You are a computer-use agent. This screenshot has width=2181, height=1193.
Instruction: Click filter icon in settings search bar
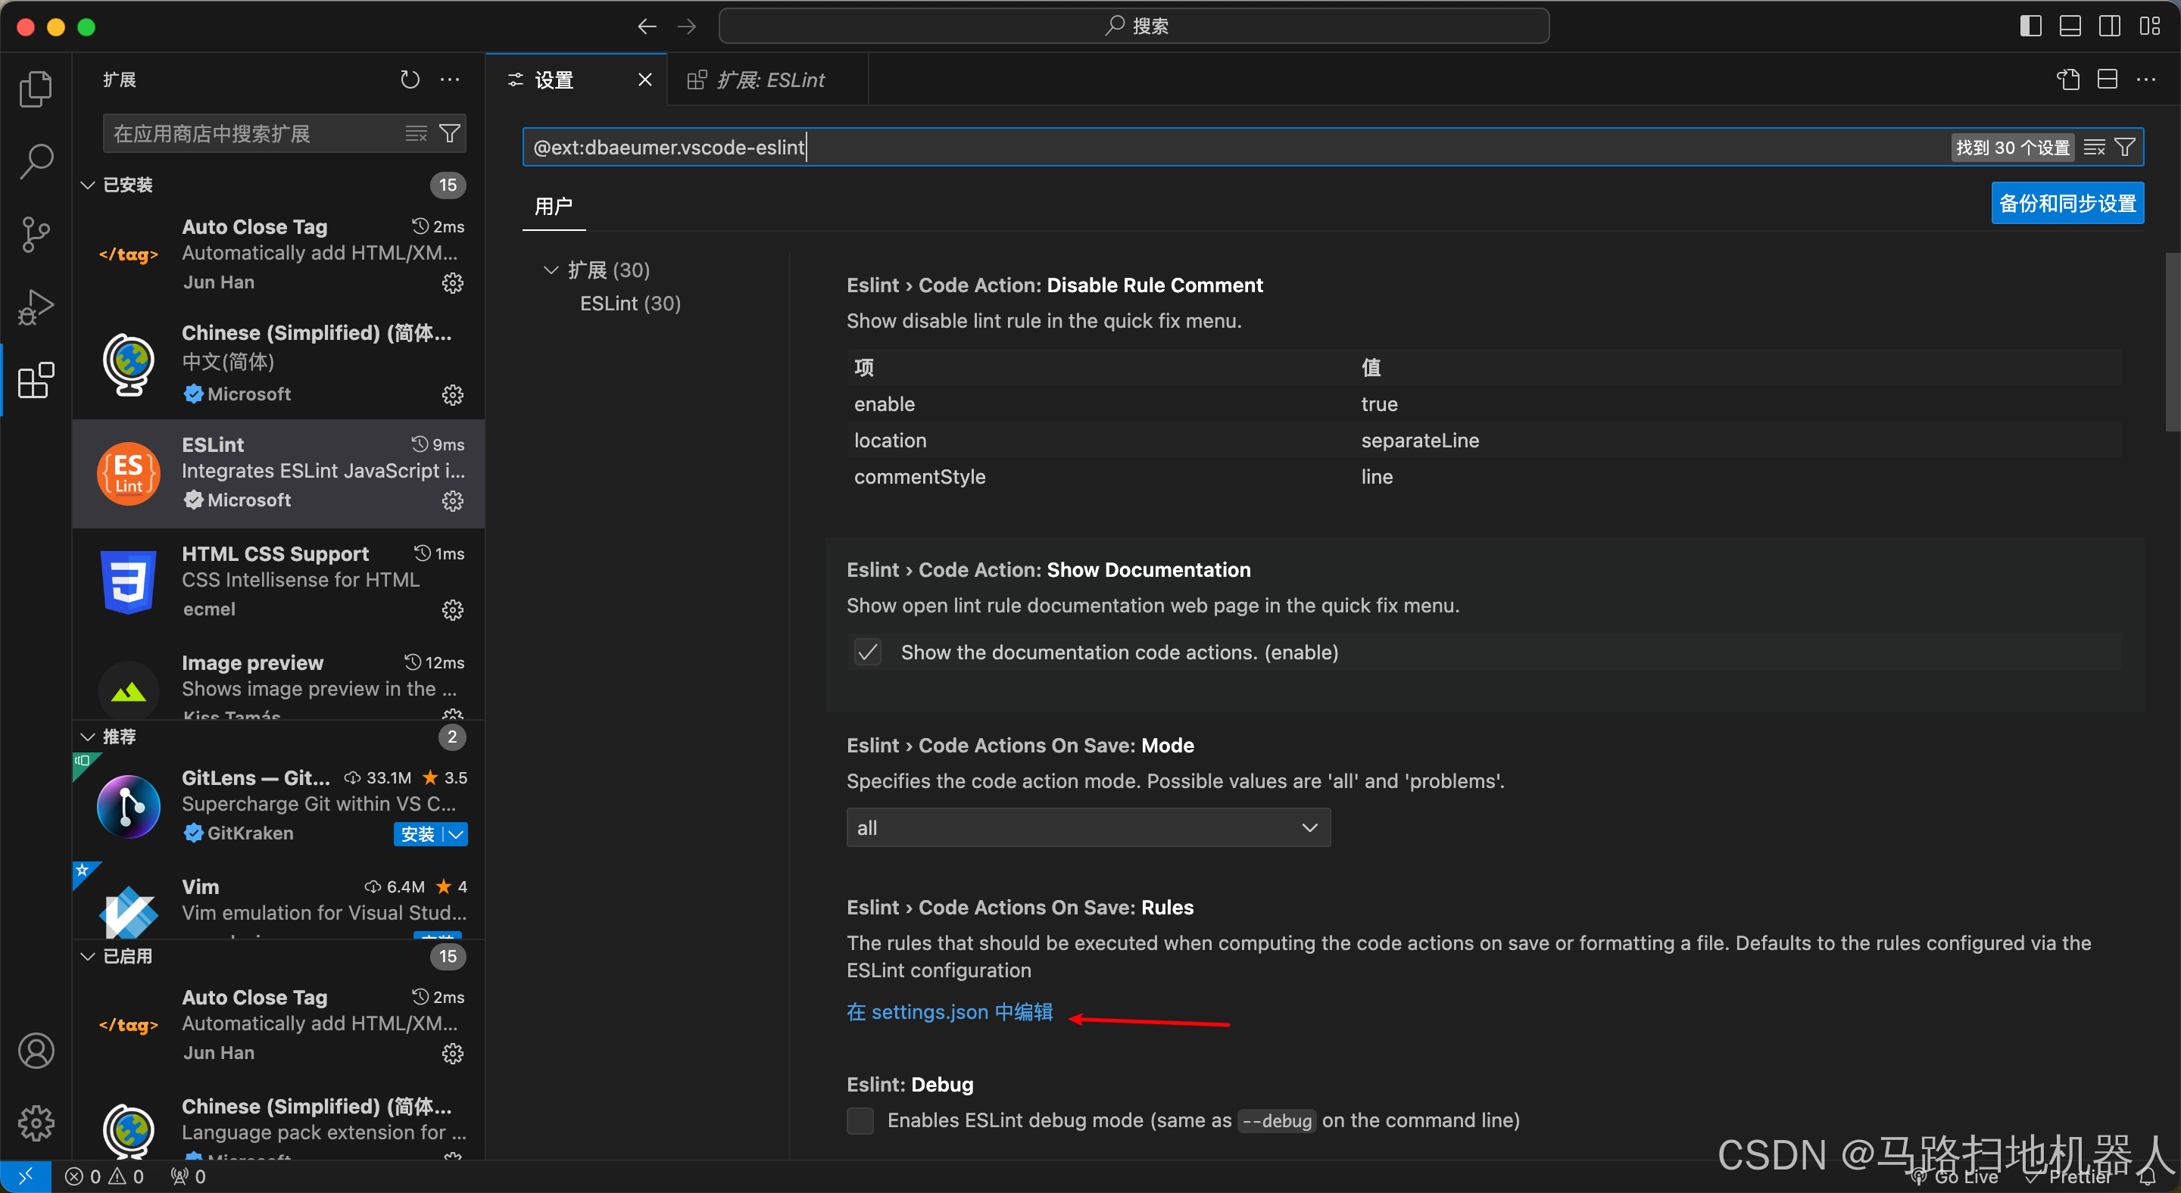2125,147
